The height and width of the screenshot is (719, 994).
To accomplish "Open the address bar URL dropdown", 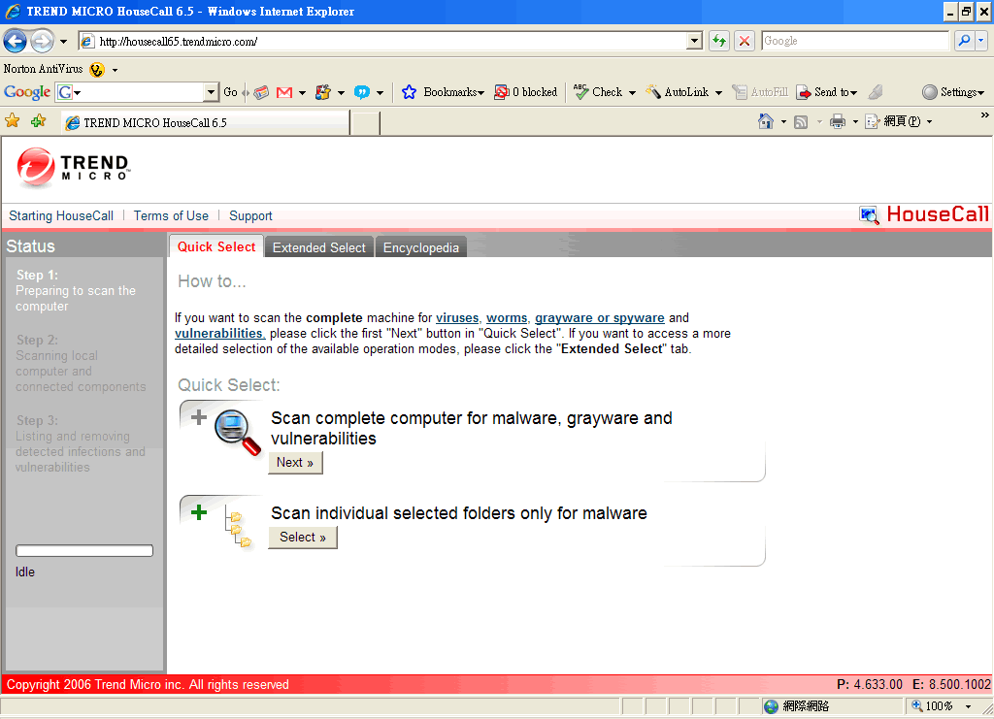I will click(695, 41).
